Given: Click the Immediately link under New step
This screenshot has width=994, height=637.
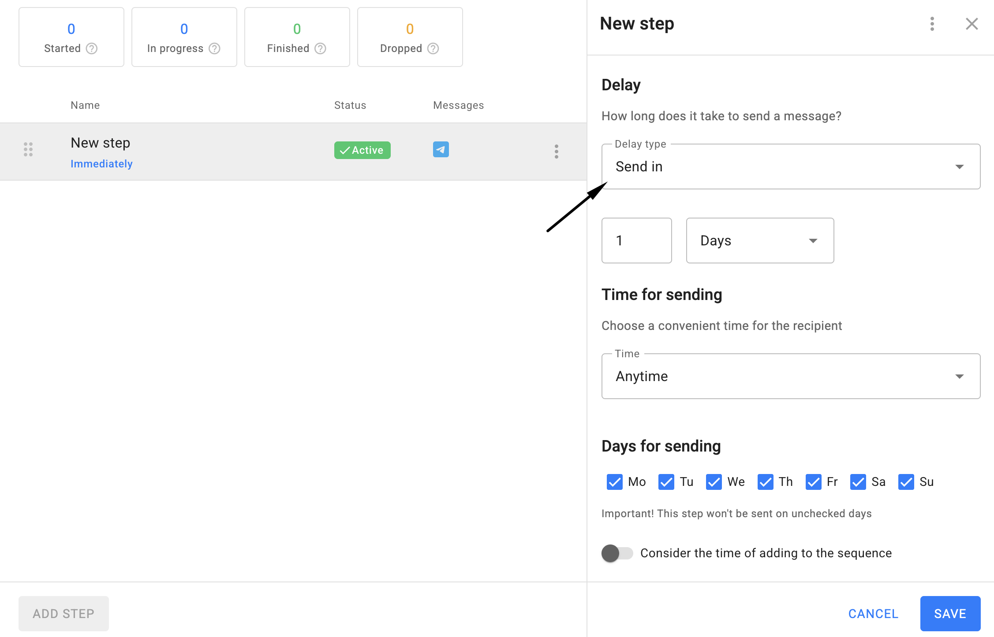Looking at the screenshot, I should 101,164.
